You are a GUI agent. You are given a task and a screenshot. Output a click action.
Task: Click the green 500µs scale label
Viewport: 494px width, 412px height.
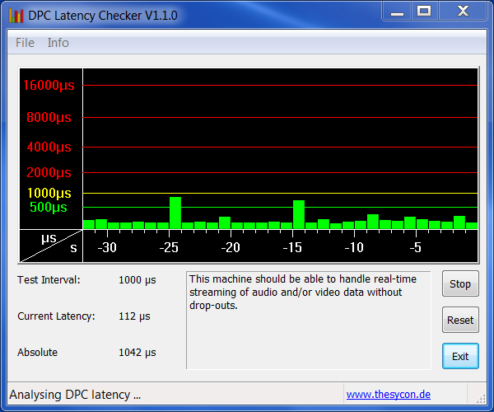tap(49, 207)
